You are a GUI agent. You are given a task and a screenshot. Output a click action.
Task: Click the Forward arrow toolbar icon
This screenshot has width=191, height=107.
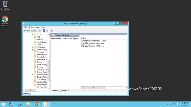[28, 31]
